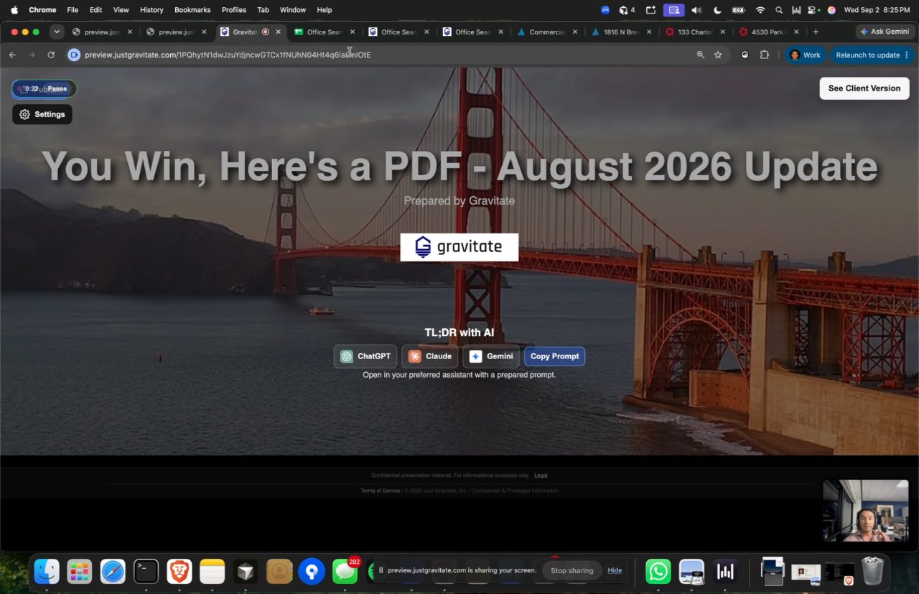Open WhatsApp from the Dock

tap(658, 572)
